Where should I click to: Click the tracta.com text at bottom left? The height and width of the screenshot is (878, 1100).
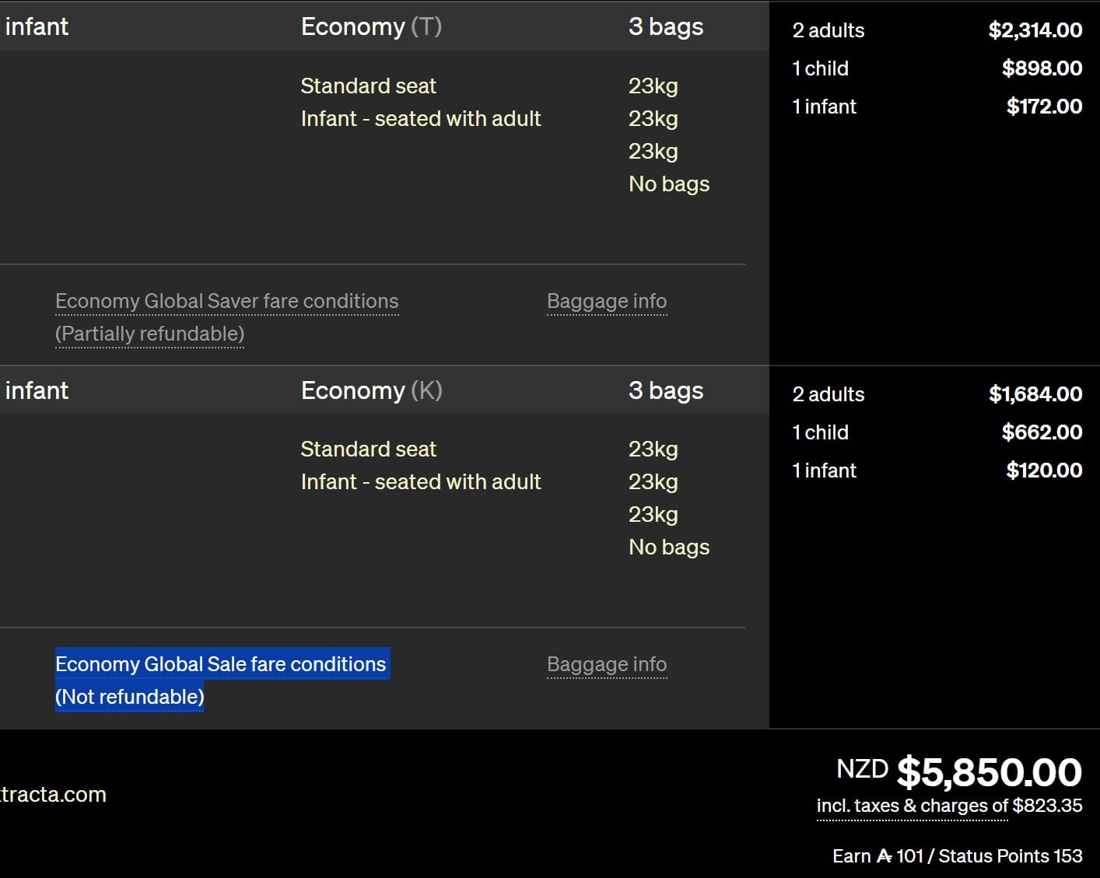tap(53, 795)
